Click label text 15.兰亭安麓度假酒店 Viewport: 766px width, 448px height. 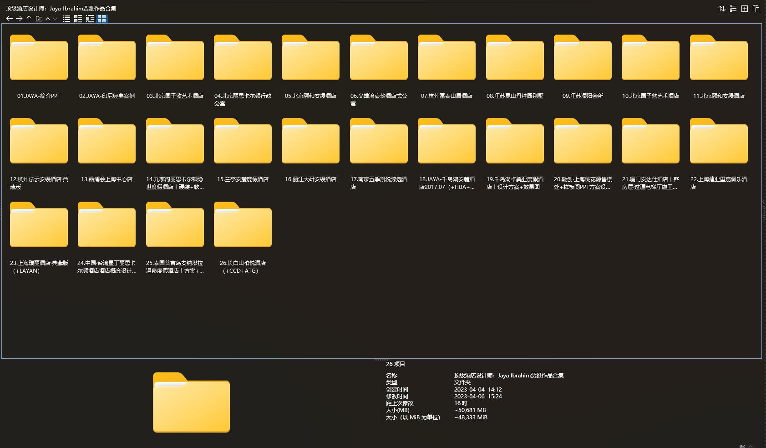click(x=243, y=179)
